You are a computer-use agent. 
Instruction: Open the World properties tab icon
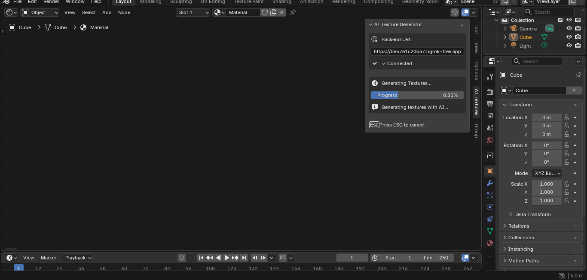(490, 140)
